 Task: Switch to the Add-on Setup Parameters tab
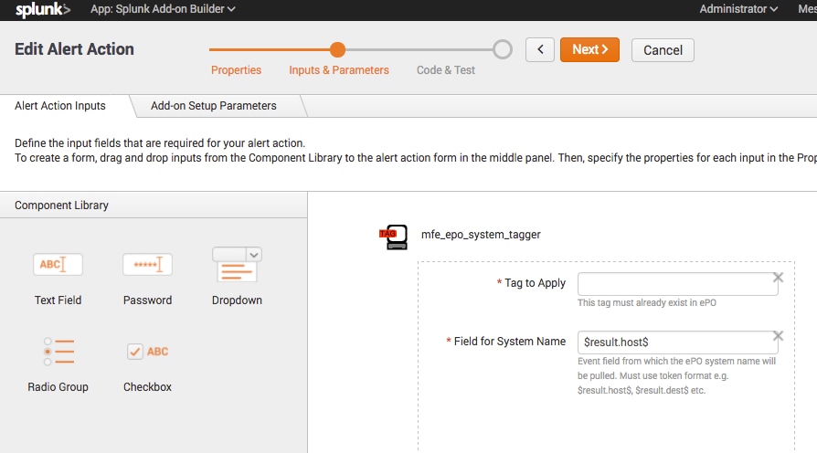(214, 106)
